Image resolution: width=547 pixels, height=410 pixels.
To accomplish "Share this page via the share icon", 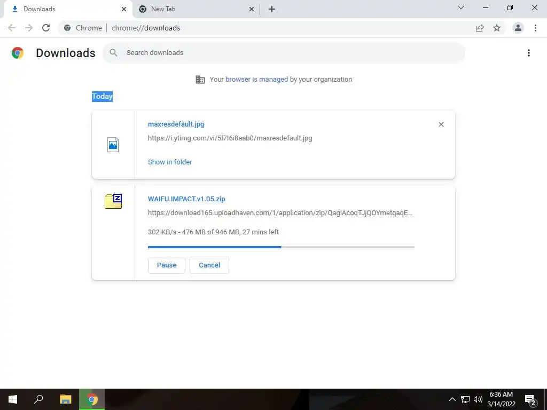I will 480,28.
